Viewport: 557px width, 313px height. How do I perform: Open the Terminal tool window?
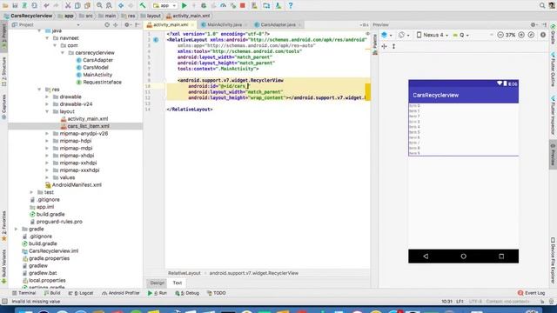pyautogui.click(x=24, y=293)
